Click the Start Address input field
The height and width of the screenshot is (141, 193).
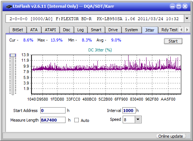53,111
